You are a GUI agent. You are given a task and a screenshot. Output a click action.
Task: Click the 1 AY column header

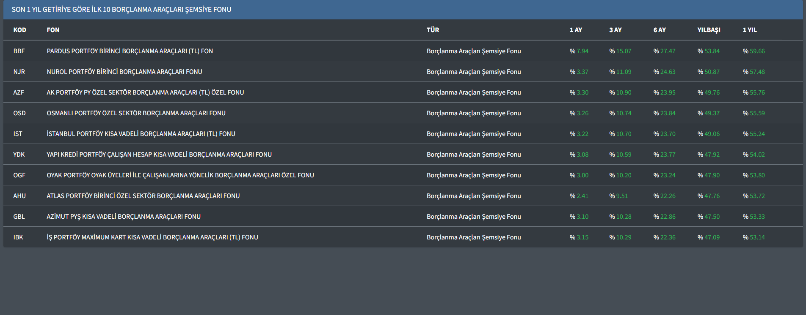pyautogui.click(x=576, y=30)
